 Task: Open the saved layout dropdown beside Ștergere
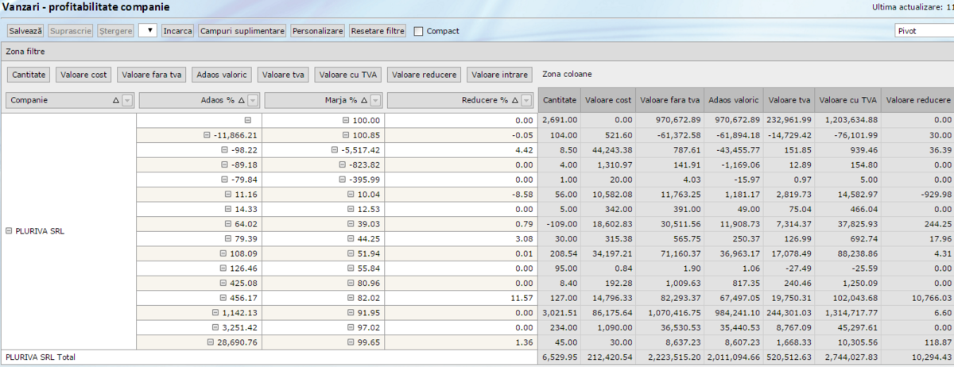[147, 31]
